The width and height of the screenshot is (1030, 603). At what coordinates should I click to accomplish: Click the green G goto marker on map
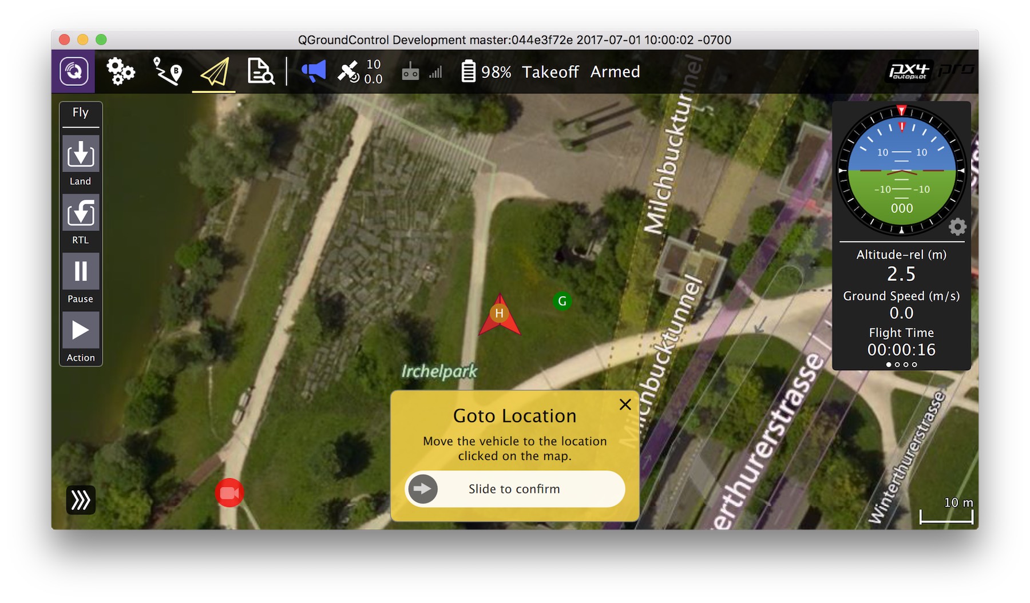tap(562, 301)
